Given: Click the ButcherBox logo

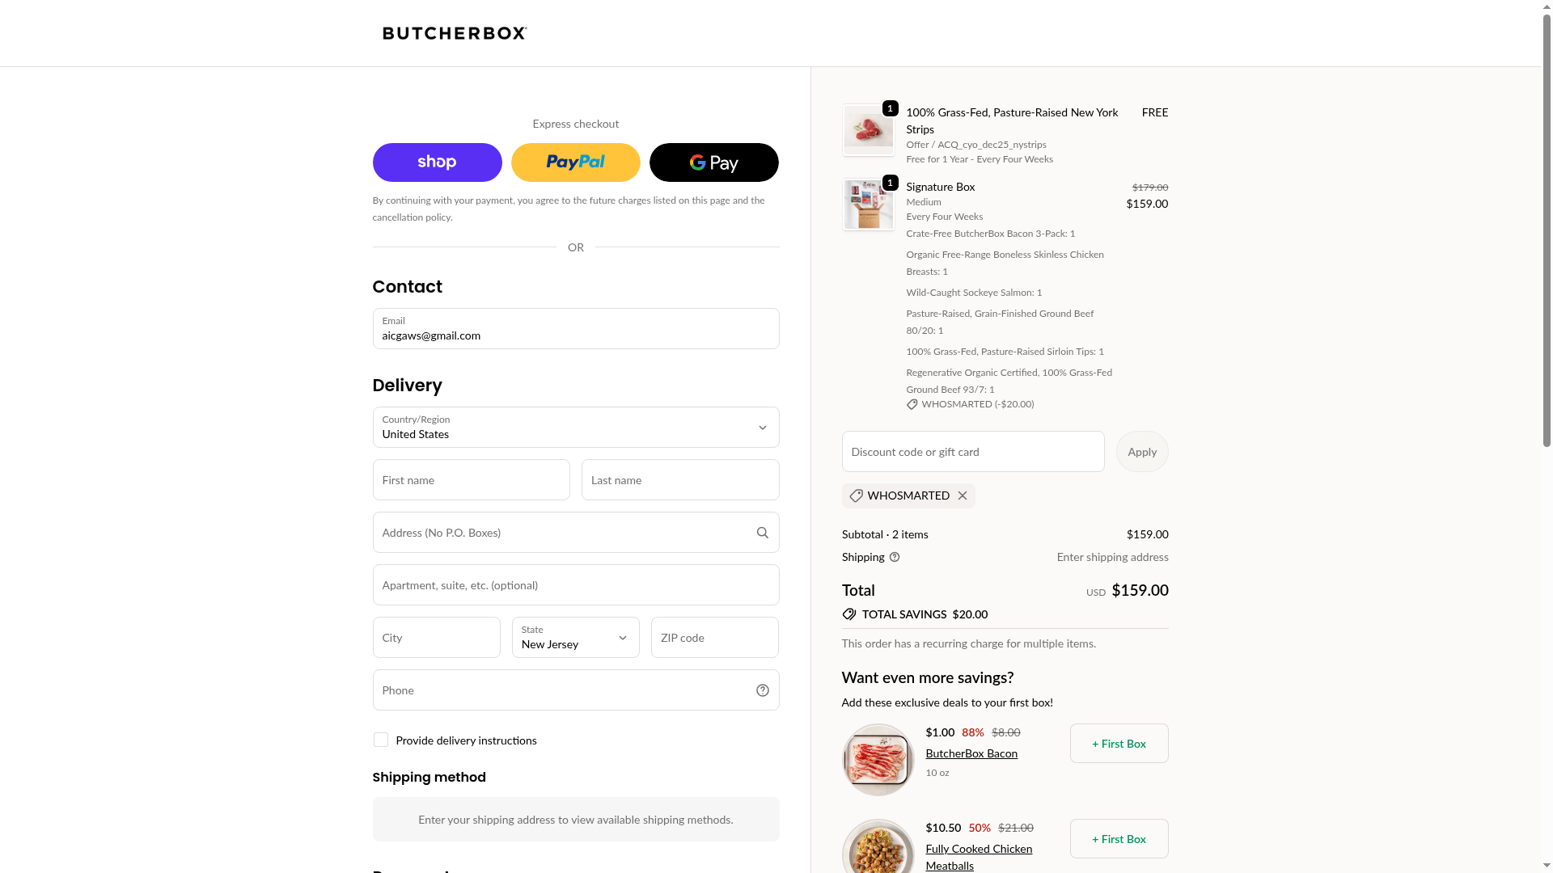Looking at the screenshot, I should pyautogui.click(x=455, y=33).
